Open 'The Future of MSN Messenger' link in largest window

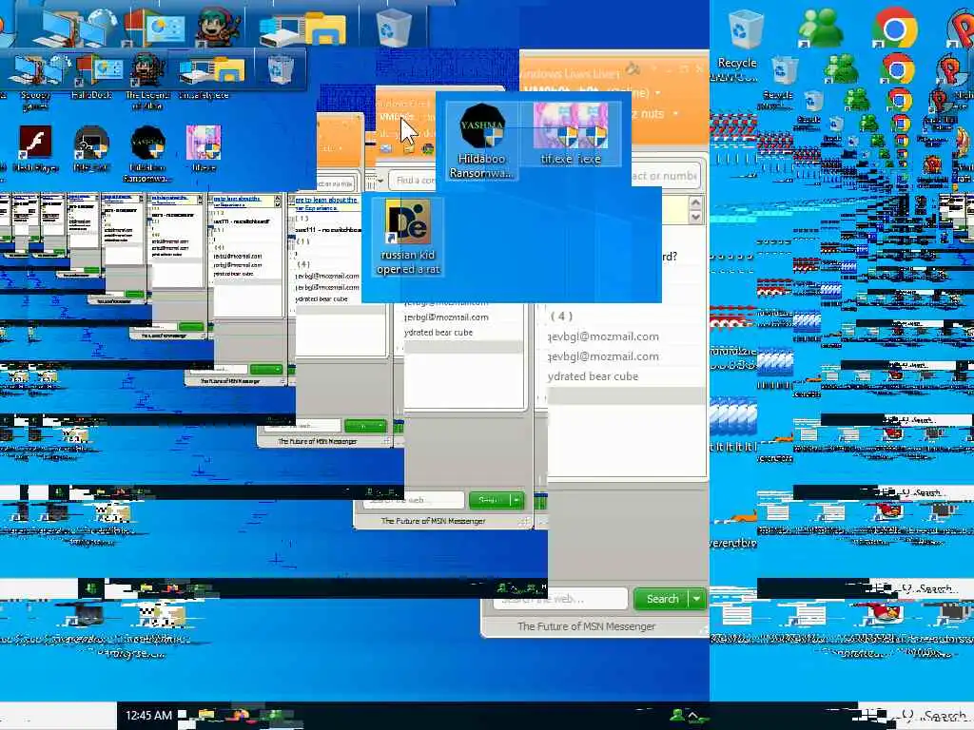[586, 626]
